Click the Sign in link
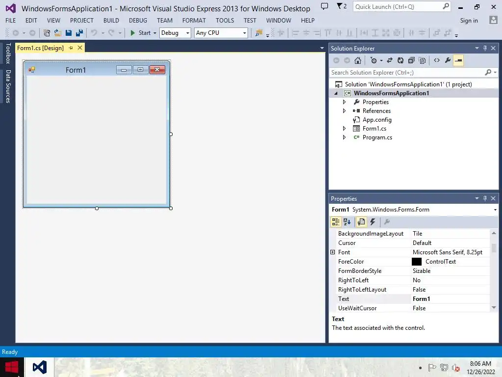The width and height of the screenshot is (502, 377). click(x=469, y=20)
